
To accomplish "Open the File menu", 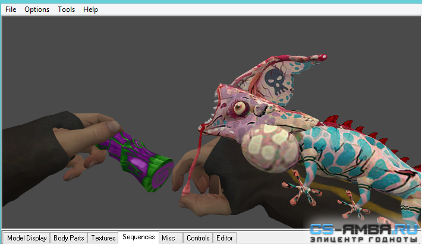I will tap(11, 9).
